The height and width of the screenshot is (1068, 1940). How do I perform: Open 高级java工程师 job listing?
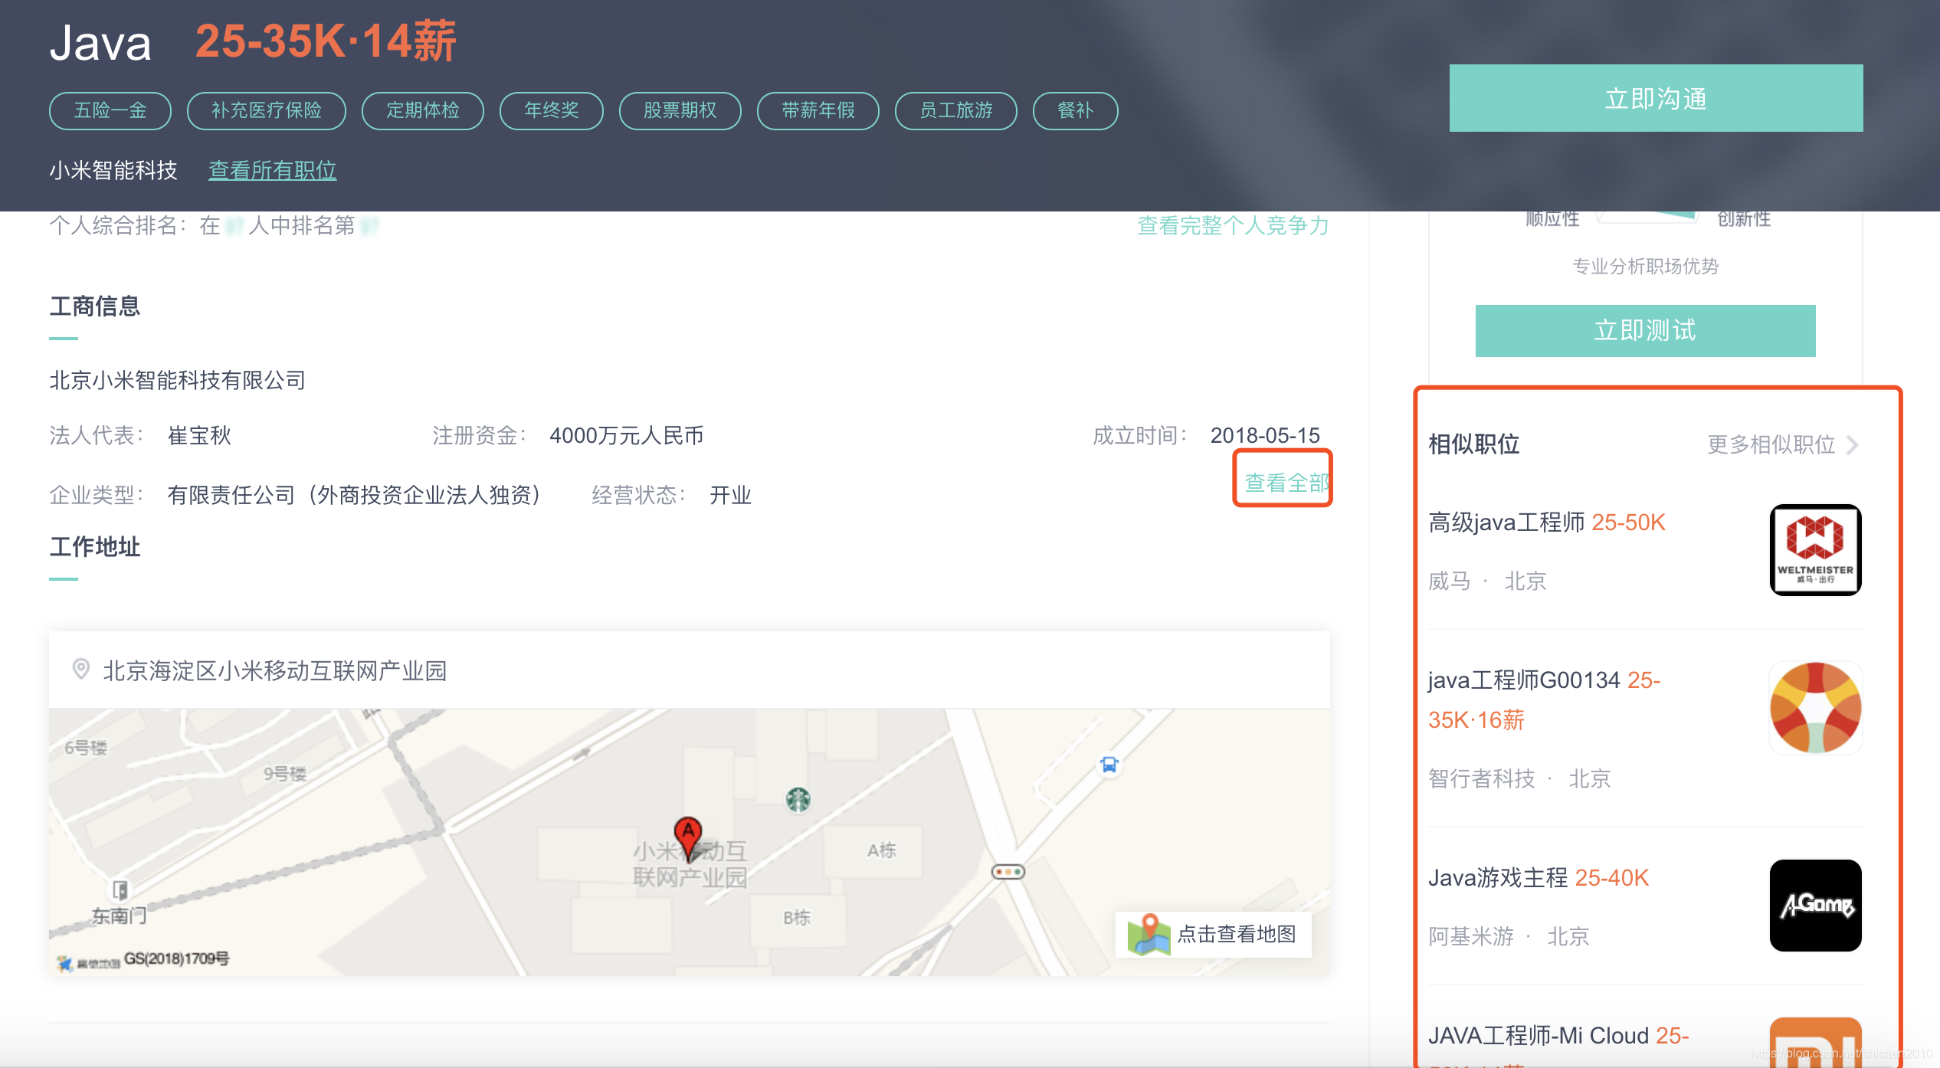pyautogui.click(x=1506, y=523)
